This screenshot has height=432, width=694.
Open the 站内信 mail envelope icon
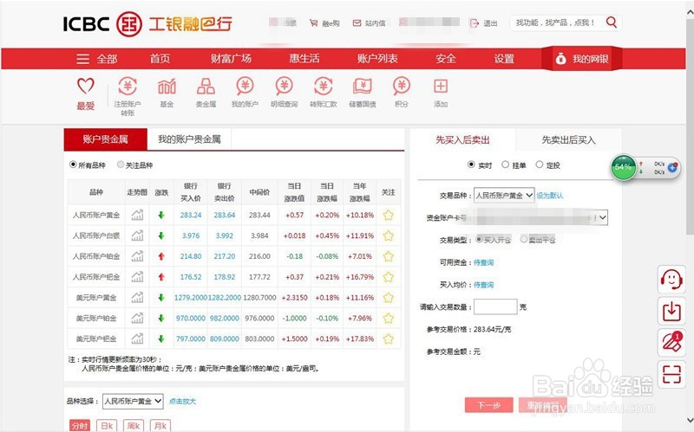coord(357,23)
